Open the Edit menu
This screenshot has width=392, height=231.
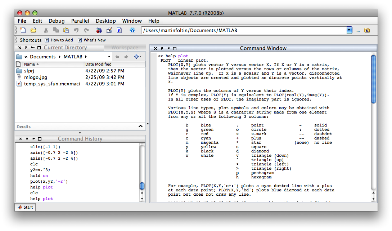pyautogui.click(x=37, y=21)
